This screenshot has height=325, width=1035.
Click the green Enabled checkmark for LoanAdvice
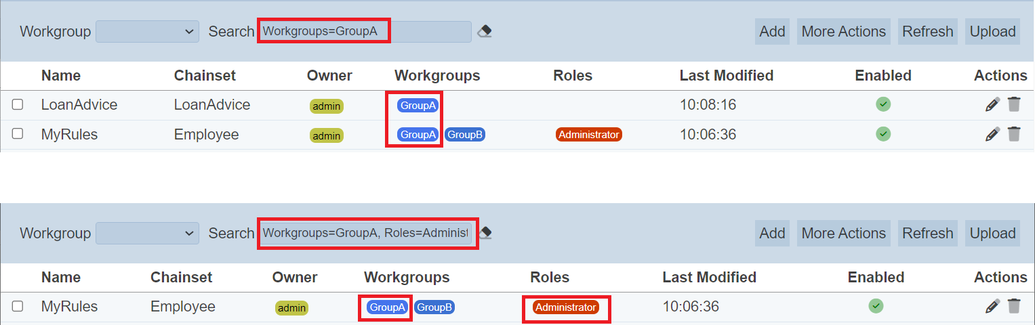coord(883,104)
